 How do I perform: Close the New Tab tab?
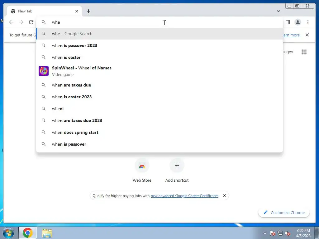tap(77, 11)
